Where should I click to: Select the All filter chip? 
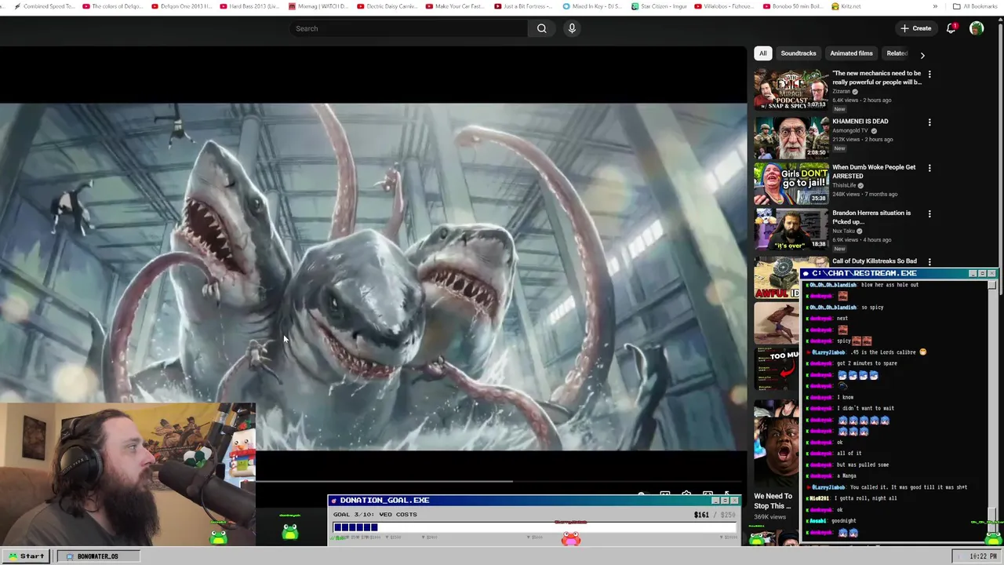pyautogui.click(x=762, y=53)
